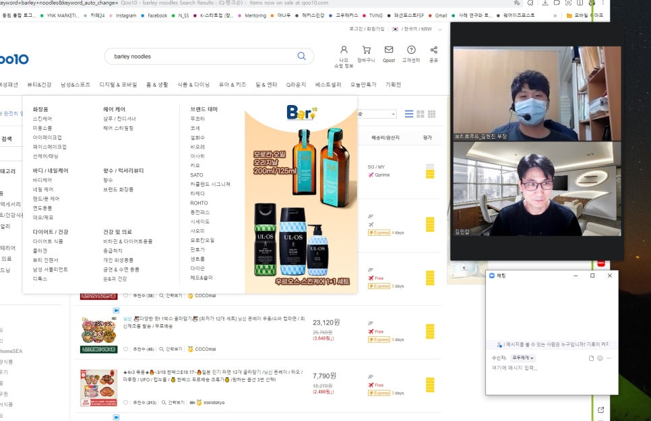Open the 오늘만특가 menu item
The height and width of the screenshot is (421, 651).
[x=363, y=85]
